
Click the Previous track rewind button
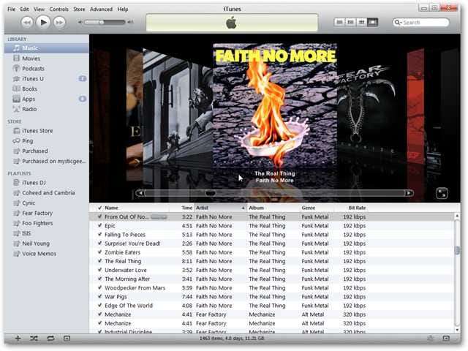(x=27, y=23)
